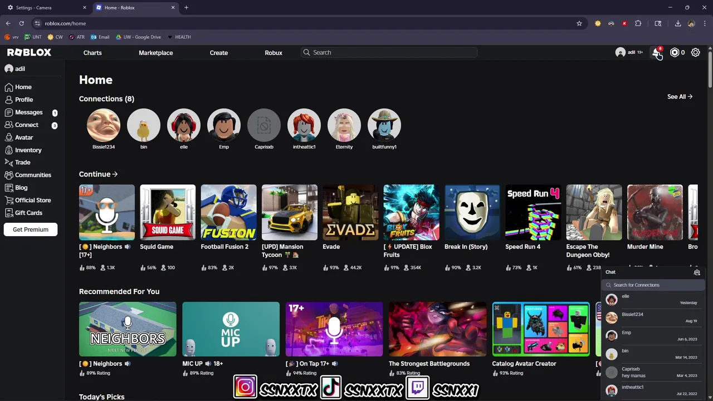Screen dimensions: 713x401
Task: Select the Home - Roblox browser tab
Action: 135,8
